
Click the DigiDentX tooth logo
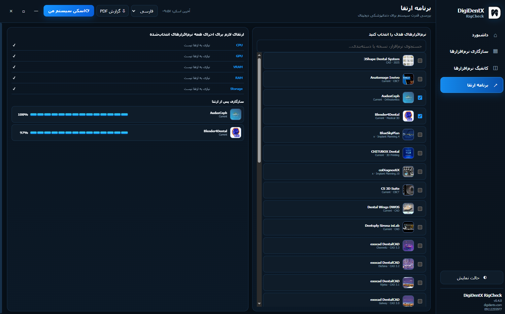494,13
